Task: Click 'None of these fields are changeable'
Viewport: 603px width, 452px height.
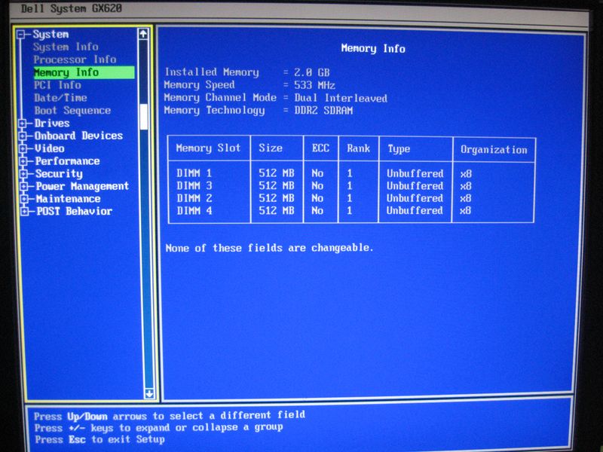Action: (270, 248)
